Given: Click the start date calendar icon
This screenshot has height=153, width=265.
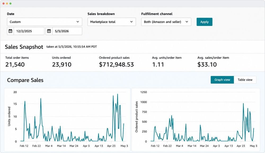Looking at the screenshot, I should [x=10, y=31].
